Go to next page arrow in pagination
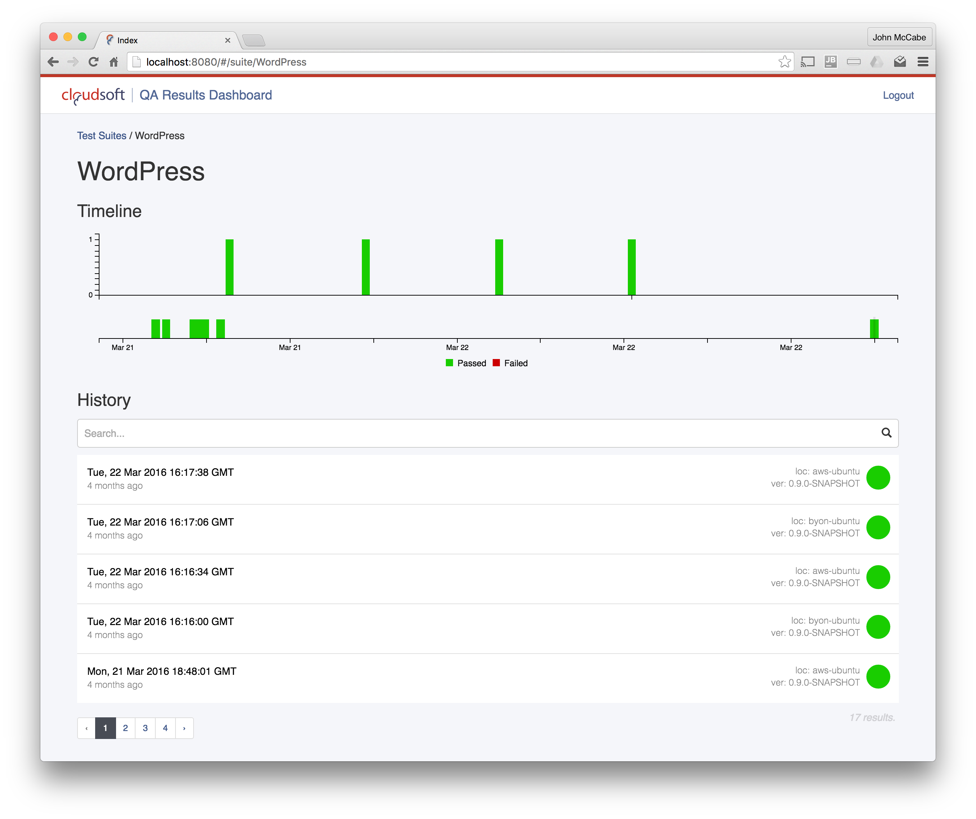Viewport: 976px width, 819px height. [x=185, y=728]
